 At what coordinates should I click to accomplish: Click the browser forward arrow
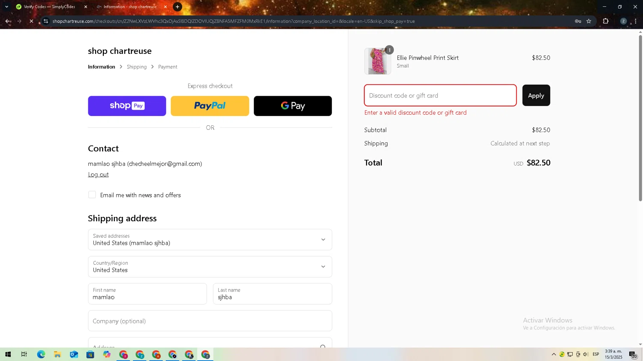tap(19, 21)
